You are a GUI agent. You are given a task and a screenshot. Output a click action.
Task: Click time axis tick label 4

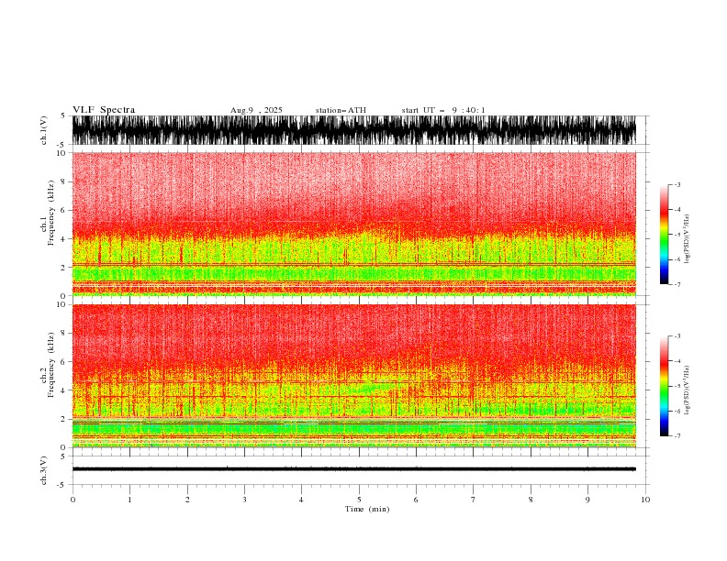click(x=301, y=500)
